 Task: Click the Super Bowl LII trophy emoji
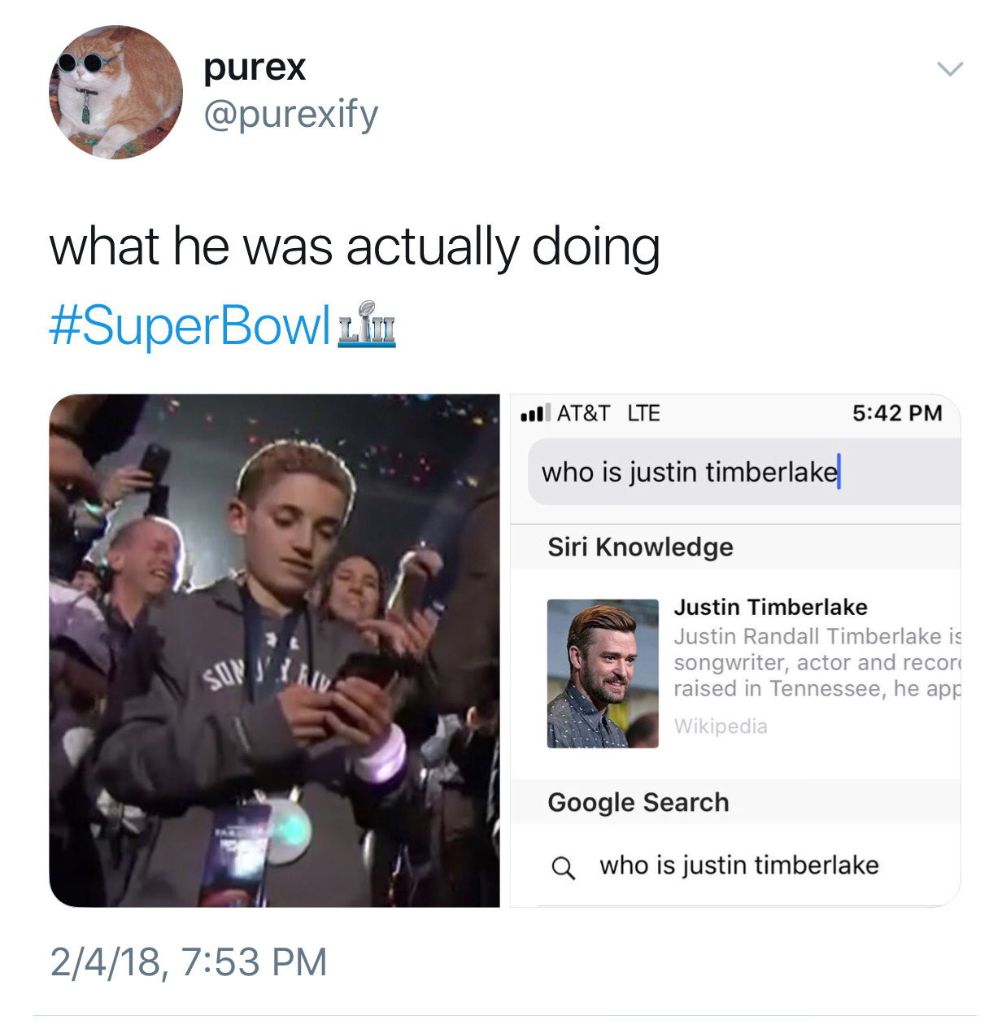point(367,325)
